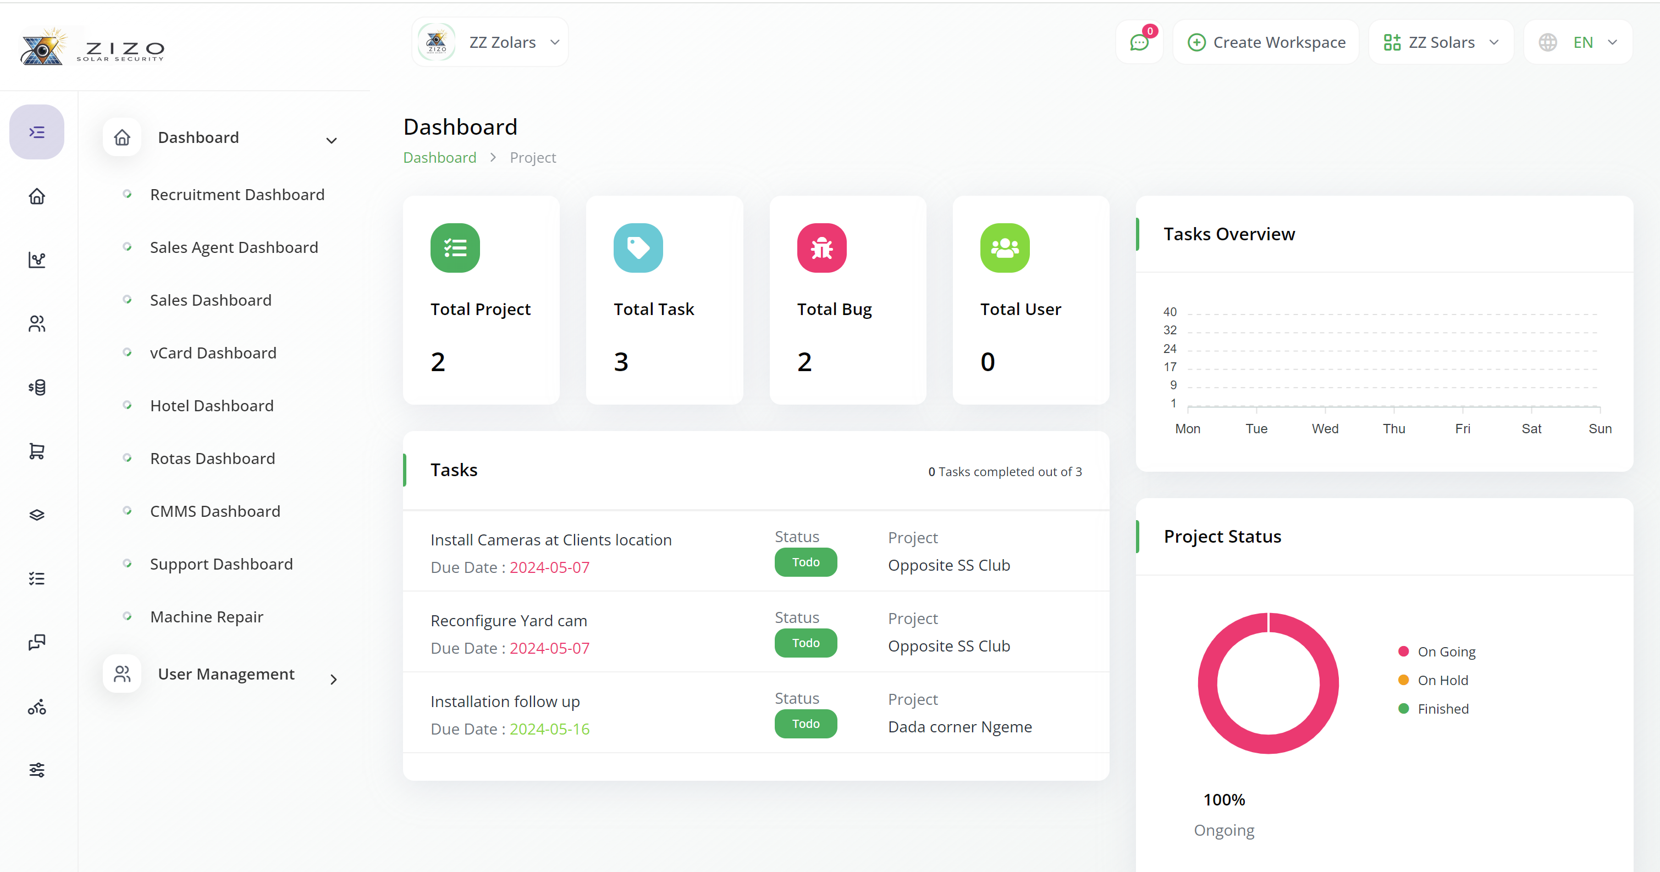
Task: Toggle the Finished legend item
Action: (1442, 709)
